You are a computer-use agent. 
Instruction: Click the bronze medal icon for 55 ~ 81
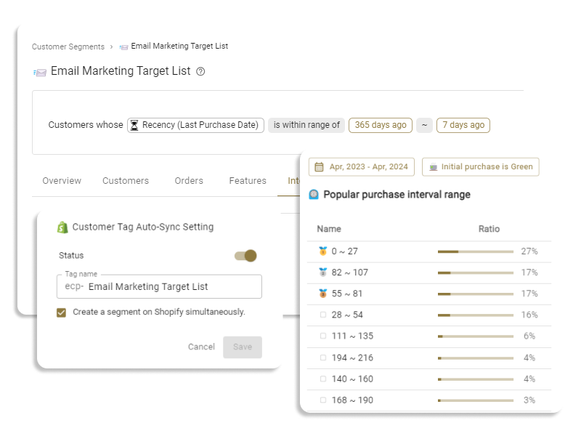tap(323, 294)
